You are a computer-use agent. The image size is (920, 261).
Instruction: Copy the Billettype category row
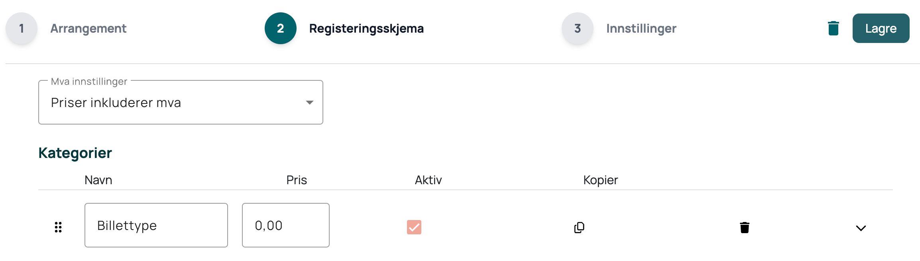click(579, 227)
